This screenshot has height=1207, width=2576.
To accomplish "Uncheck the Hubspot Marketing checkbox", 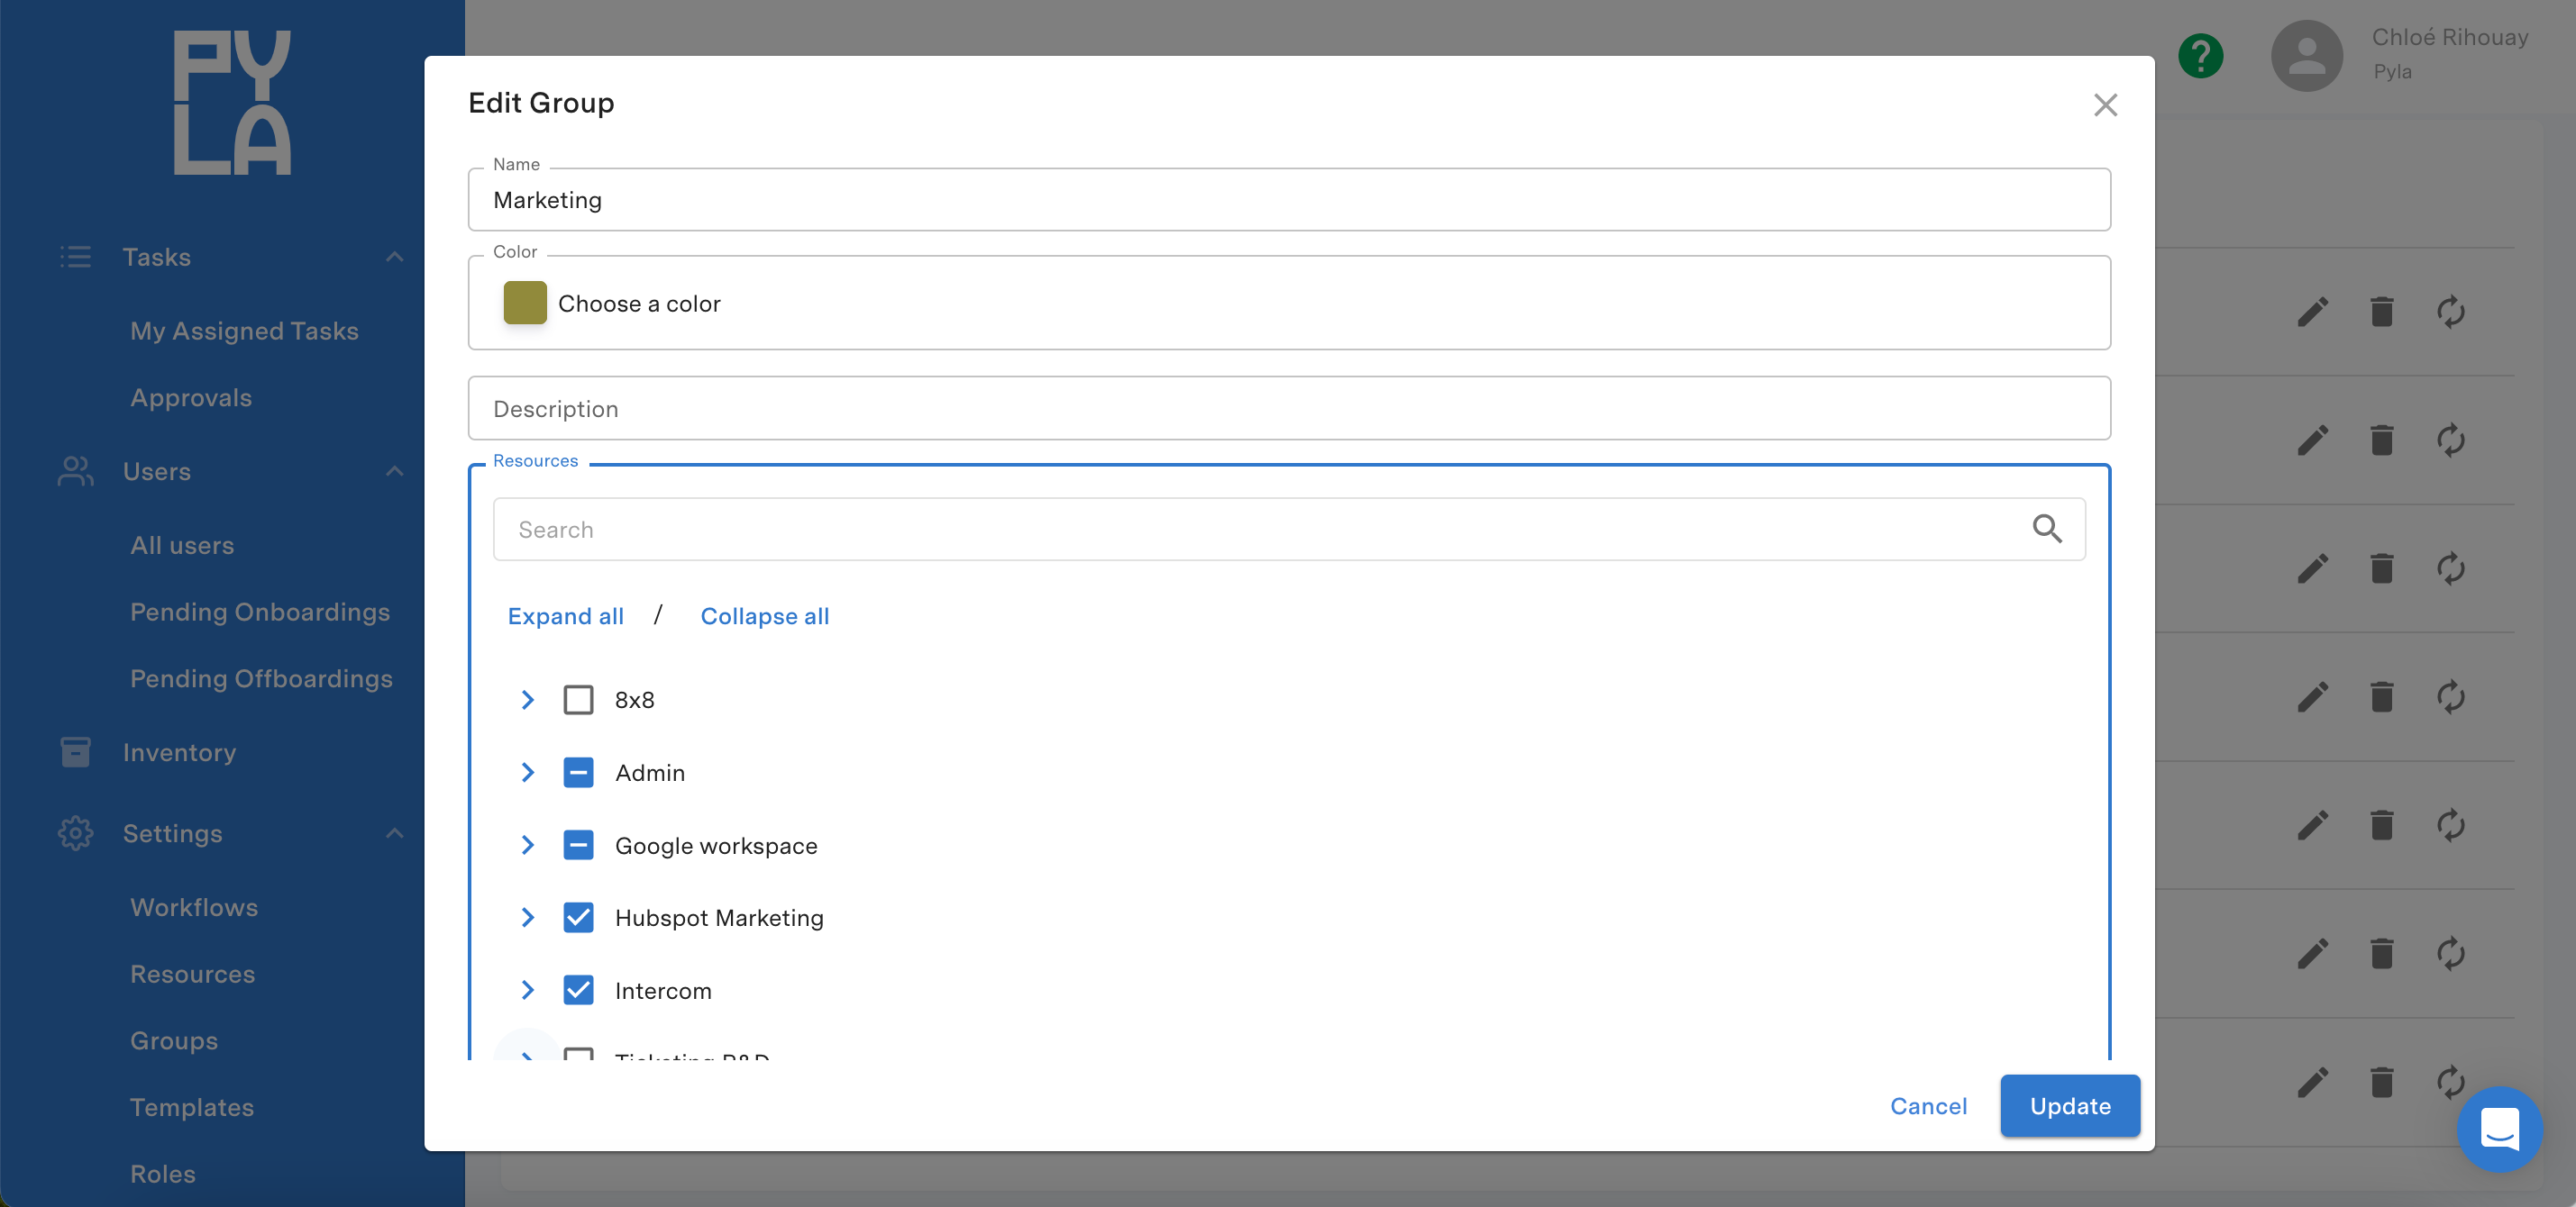I will (x=578, y=917).
